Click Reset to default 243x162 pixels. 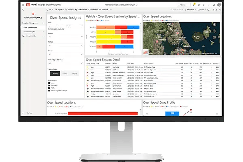(176, 9)
